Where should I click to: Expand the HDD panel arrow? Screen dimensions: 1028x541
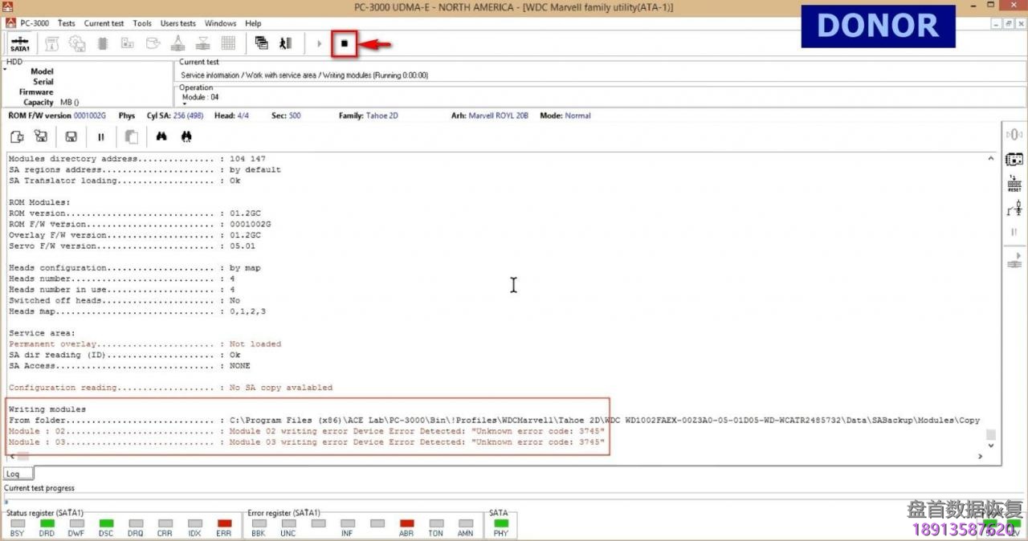(x=5, y=70)
